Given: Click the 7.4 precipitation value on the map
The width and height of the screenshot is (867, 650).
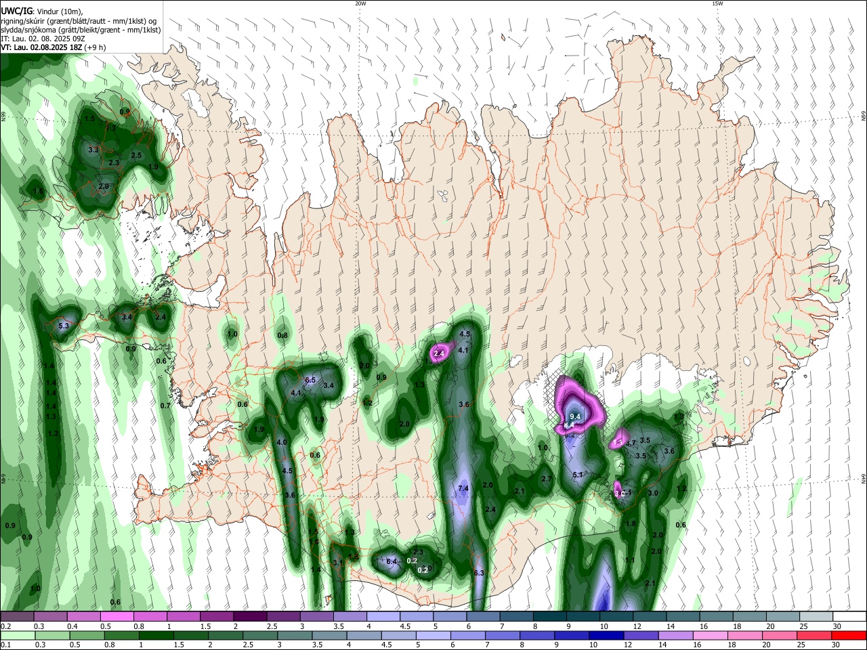Looking at the screenshot, I should coord(463,488).
